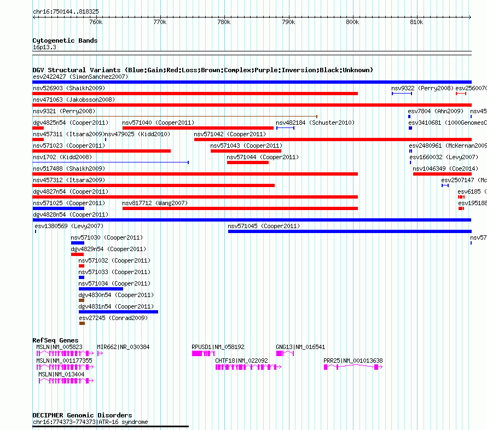Image resolution: width=487 pixels, height=430 pixels.
Task: Click esv1660032 (Levy2007) label
Action: pos(444,157)
